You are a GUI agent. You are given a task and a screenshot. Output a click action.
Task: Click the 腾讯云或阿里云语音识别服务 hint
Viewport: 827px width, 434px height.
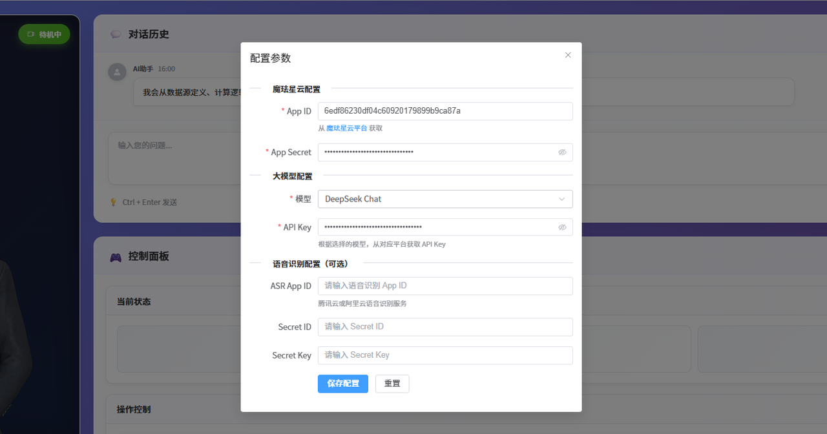point(362,304)
